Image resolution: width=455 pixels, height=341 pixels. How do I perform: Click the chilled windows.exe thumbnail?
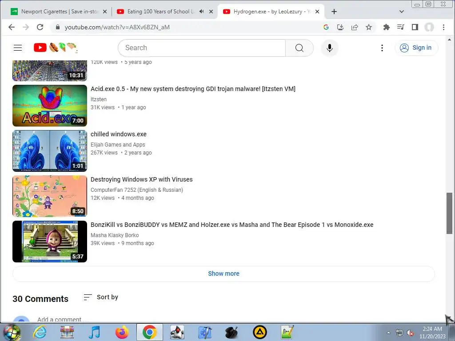click(50, 151)
